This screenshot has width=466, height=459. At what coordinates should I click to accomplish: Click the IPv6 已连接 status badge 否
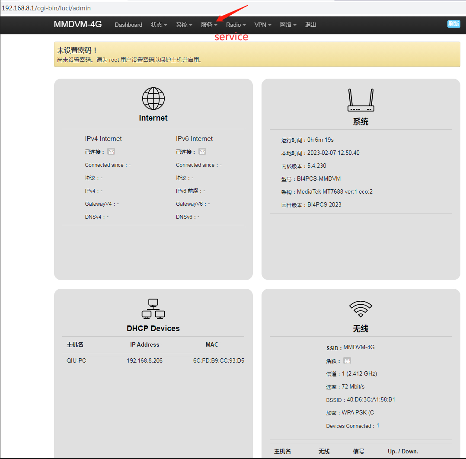(x=202, y=152)
